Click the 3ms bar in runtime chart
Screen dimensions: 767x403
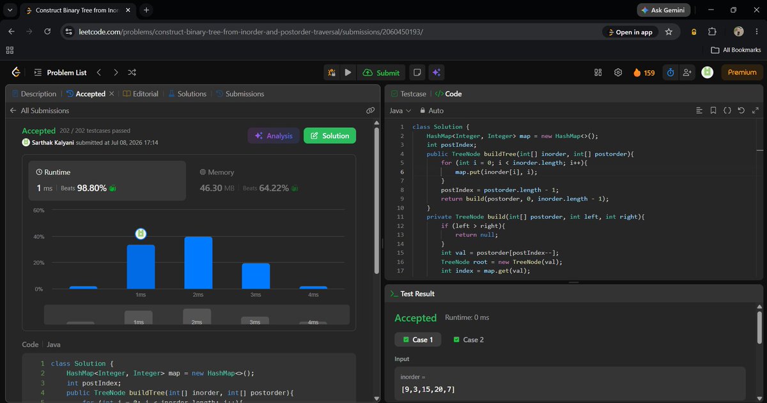click(256, 276)
